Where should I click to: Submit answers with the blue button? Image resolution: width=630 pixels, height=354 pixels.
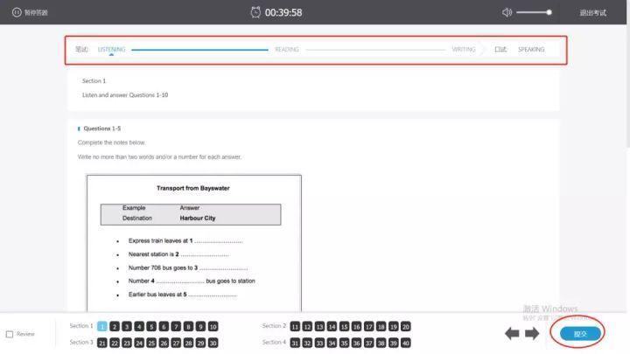(580, 334)
